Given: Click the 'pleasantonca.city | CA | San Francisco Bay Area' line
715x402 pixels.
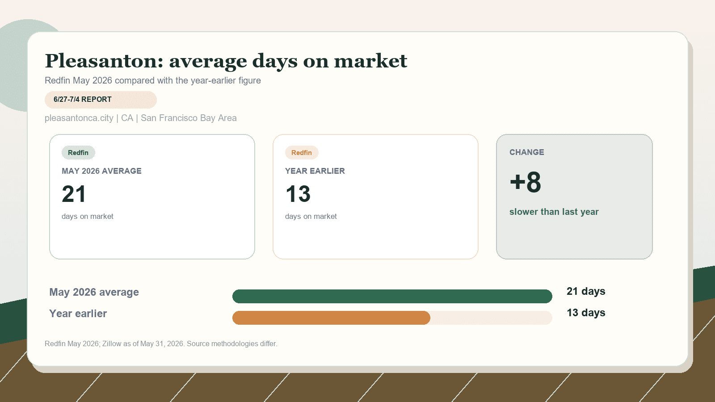Looking at the screenshot, I should (141, 118).
